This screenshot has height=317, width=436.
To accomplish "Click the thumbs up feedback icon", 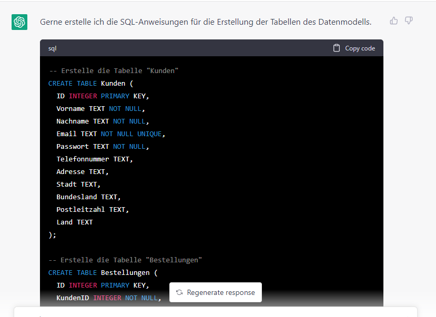I will coord(393,21).
